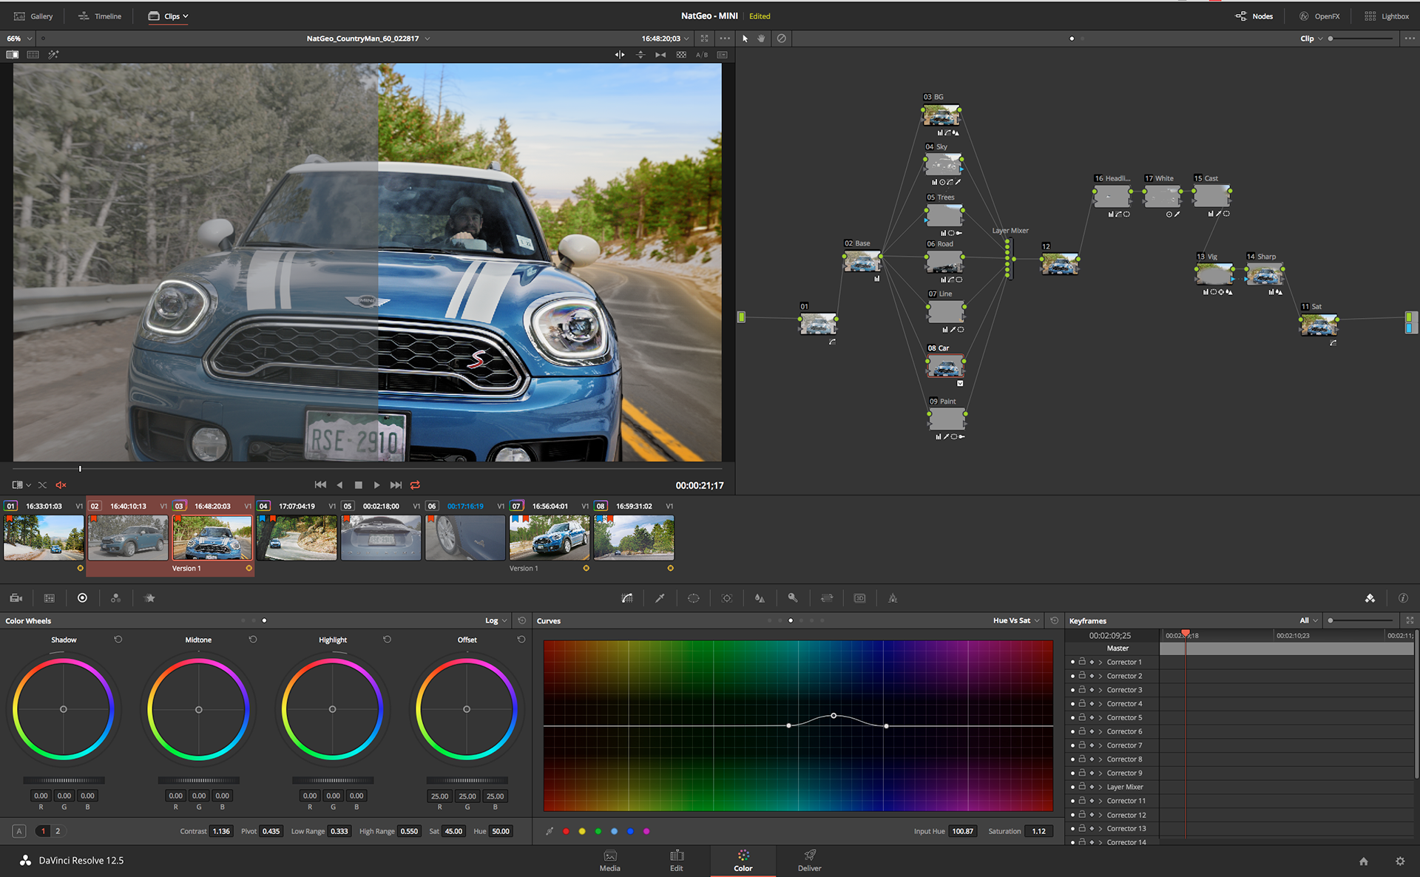The image size is (1420, 877).
Task: Select color wheels page 1
Action: [x=43, y=831]
